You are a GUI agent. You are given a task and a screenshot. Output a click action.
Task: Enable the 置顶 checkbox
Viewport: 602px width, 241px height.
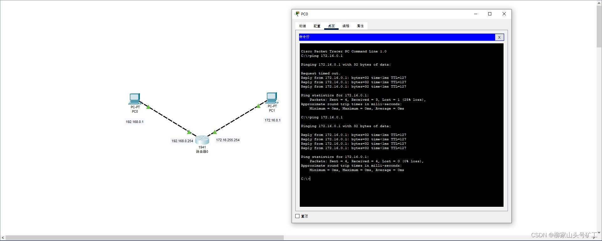(298, 216)
